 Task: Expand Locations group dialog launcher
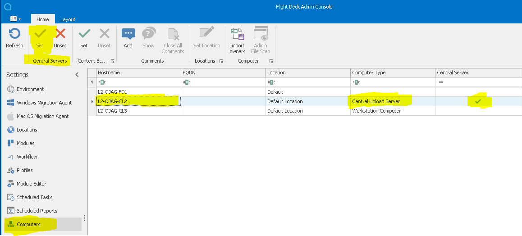221,61
